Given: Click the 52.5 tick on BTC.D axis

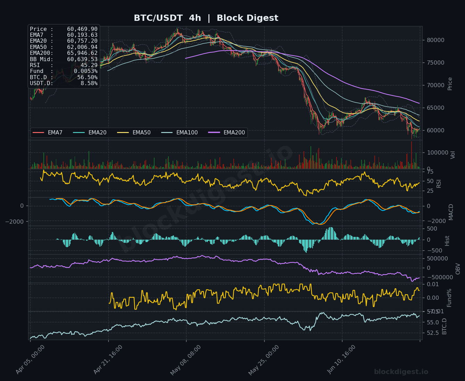Looking at the screenshot, I should 433,333.
